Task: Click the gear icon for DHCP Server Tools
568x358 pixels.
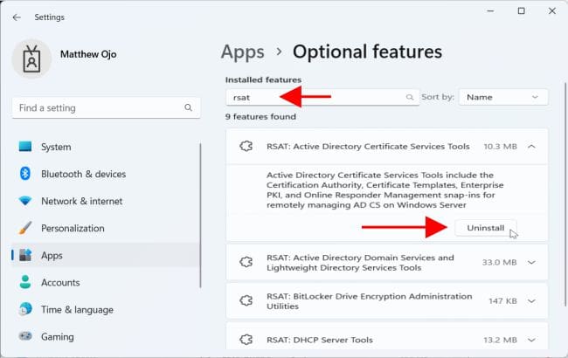Action: point(246,340)
